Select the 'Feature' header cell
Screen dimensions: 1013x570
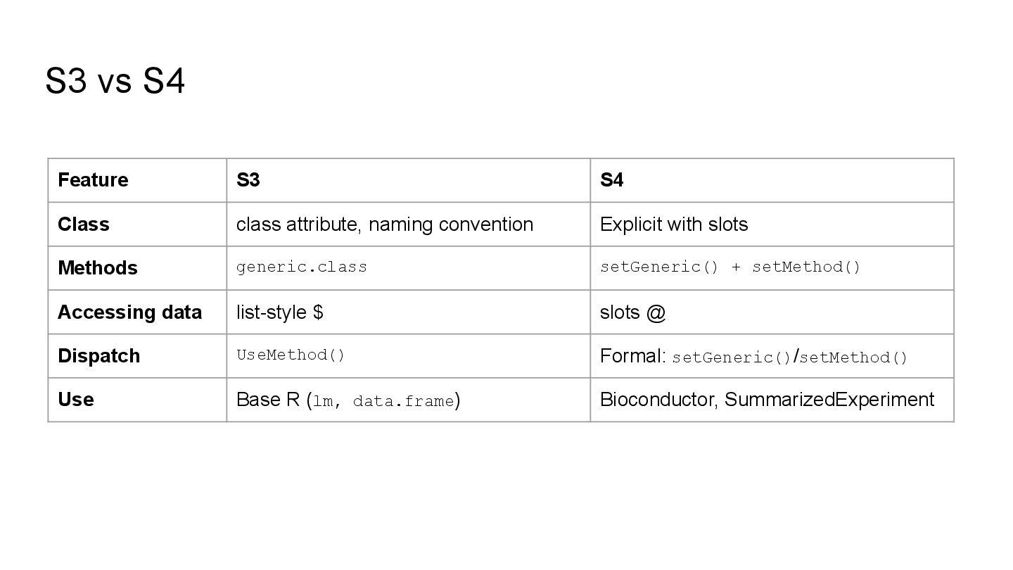[x=93, y=180]
